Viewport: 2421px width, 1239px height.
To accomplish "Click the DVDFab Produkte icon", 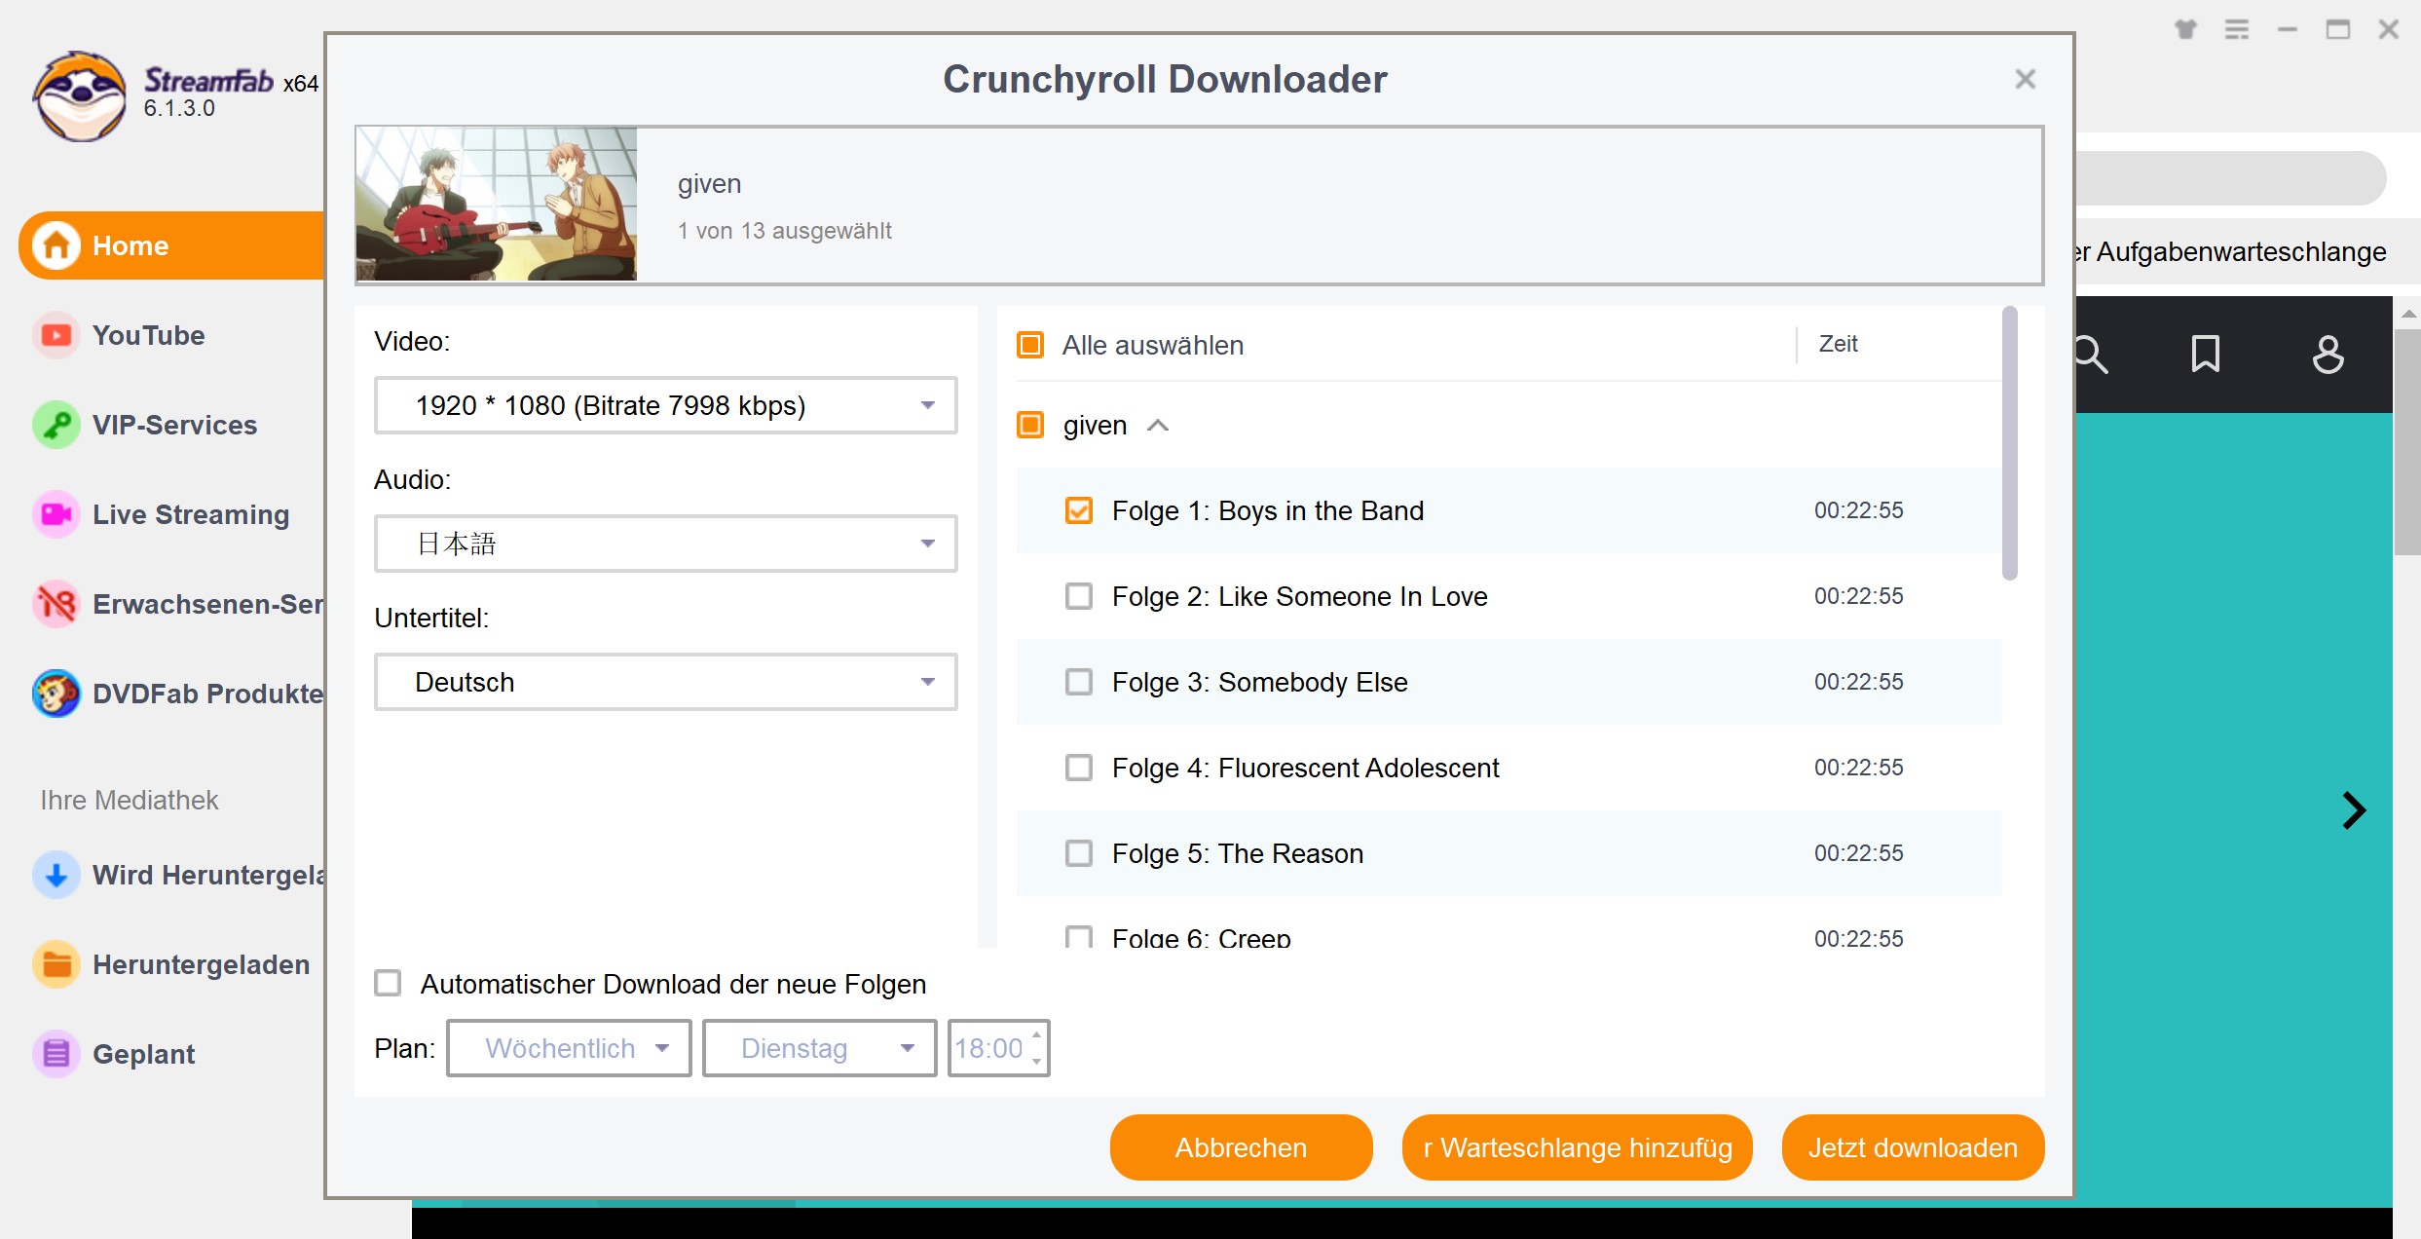I will coord(56,694).
